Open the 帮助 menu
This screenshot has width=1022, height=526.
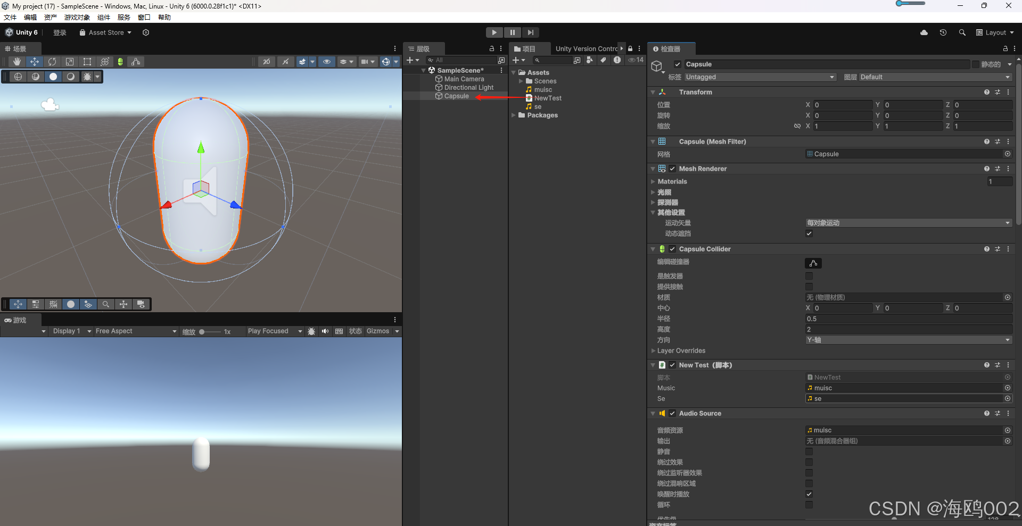pyautogui.click(x=164, y=18)
